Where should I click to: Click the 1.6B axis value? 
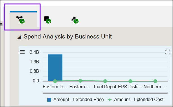click(x=34, y=62)
